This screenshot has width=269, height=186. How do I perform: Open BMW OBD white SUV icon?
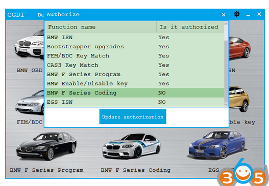(x=30, y=44)
